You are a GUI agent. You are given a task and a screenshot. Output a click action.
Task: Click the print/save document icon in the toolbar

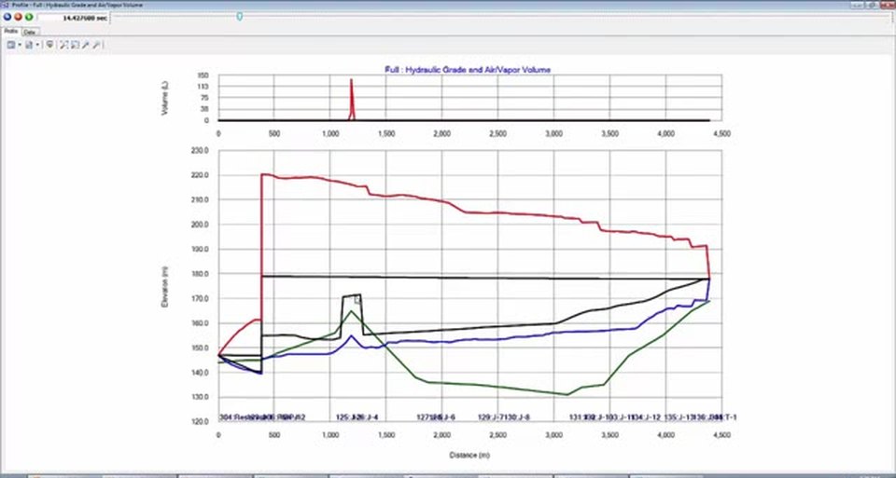tap(29, 45)
